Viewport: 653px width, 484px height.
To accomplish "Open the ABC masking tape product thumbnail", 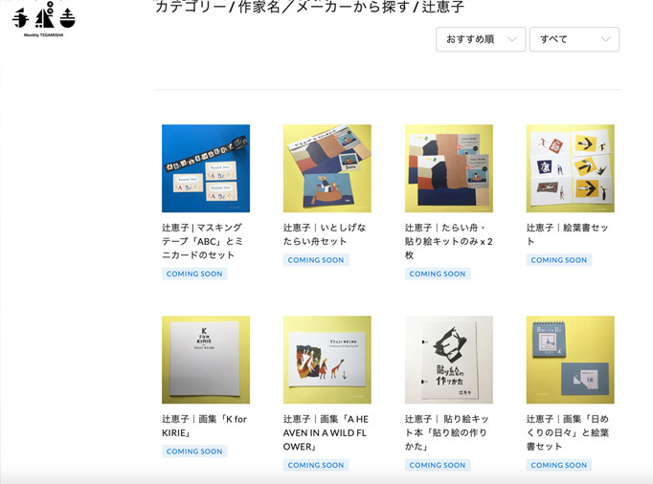I will (x=206, y=168).
